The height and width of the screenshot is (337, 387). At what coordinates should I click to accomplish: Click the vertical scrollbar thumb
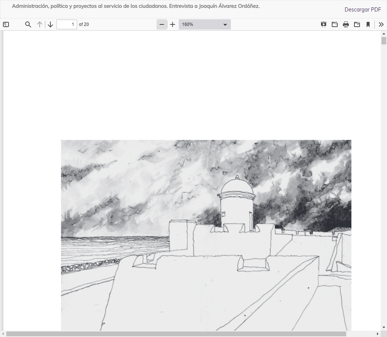click(384, 41)
